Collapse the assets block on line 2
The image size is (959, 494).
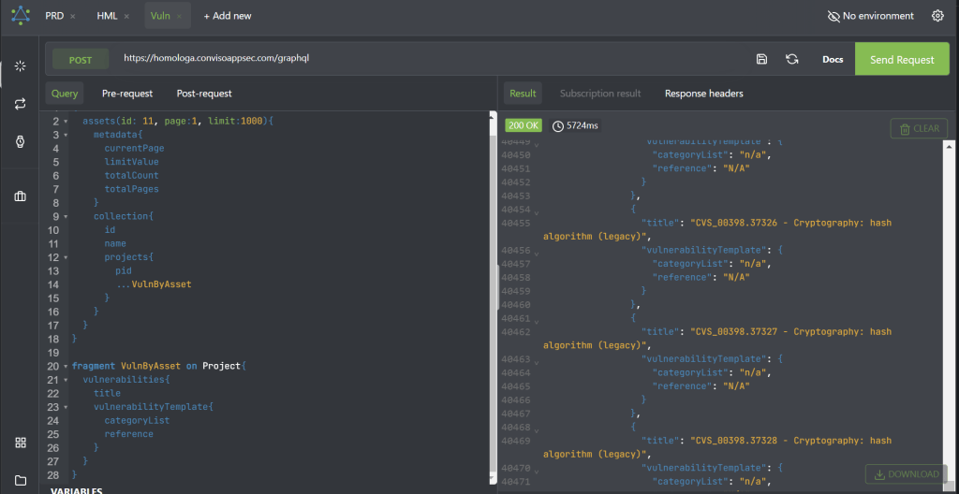pos(66,122)
